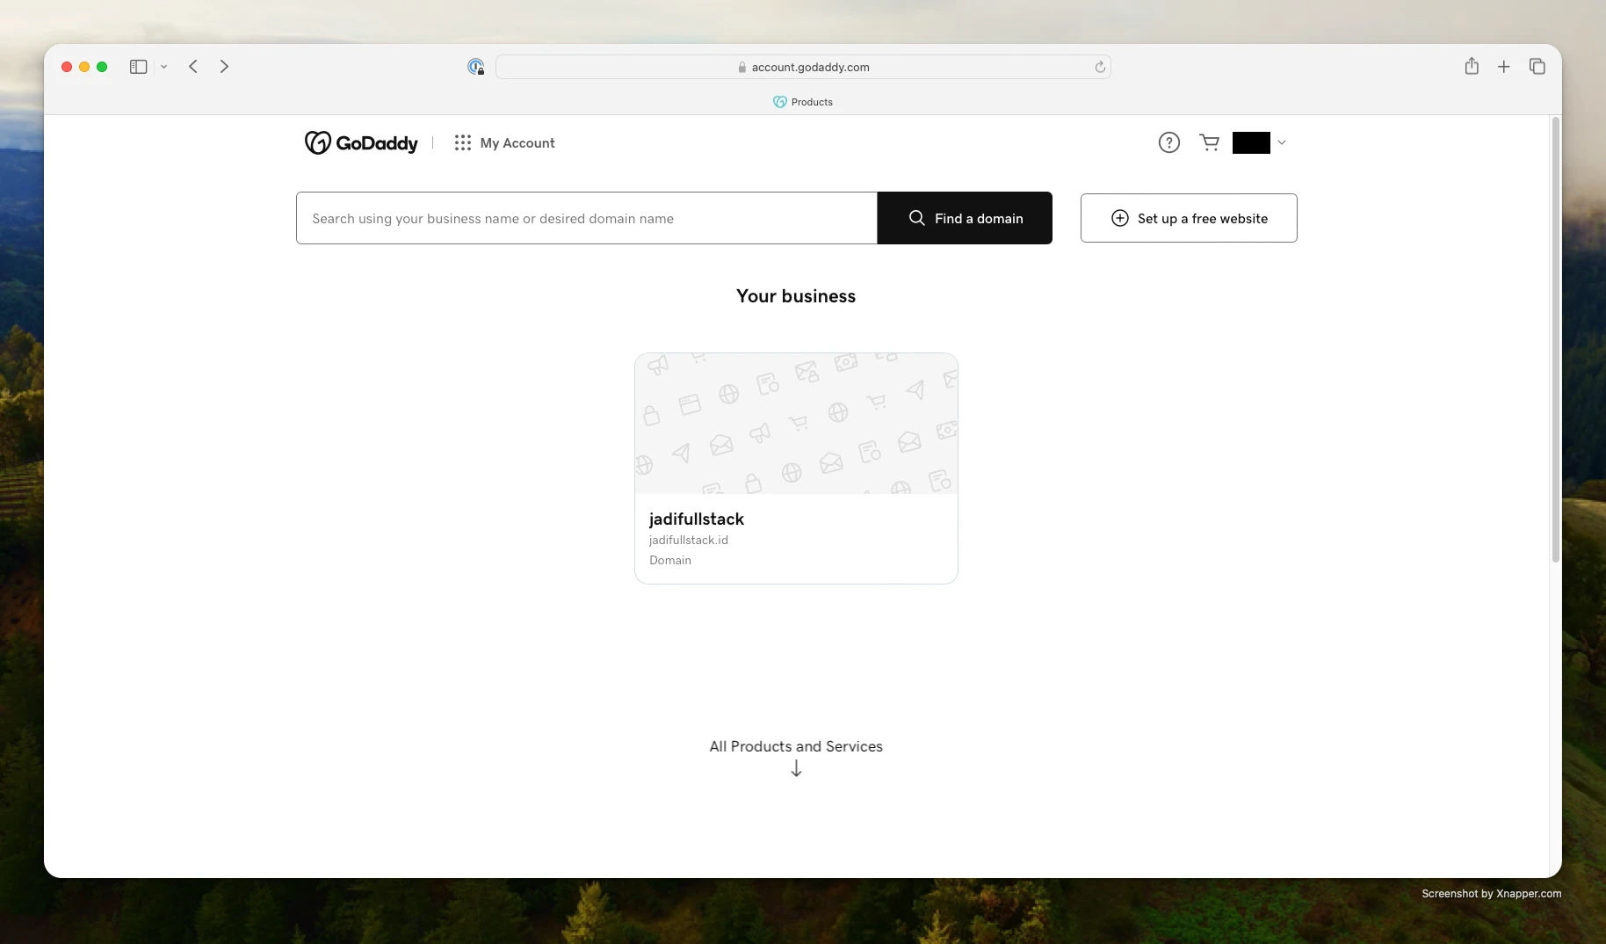Click Set up a free website
The width and height of the screenshot is (1606, 944).
tap(1189, 218)
